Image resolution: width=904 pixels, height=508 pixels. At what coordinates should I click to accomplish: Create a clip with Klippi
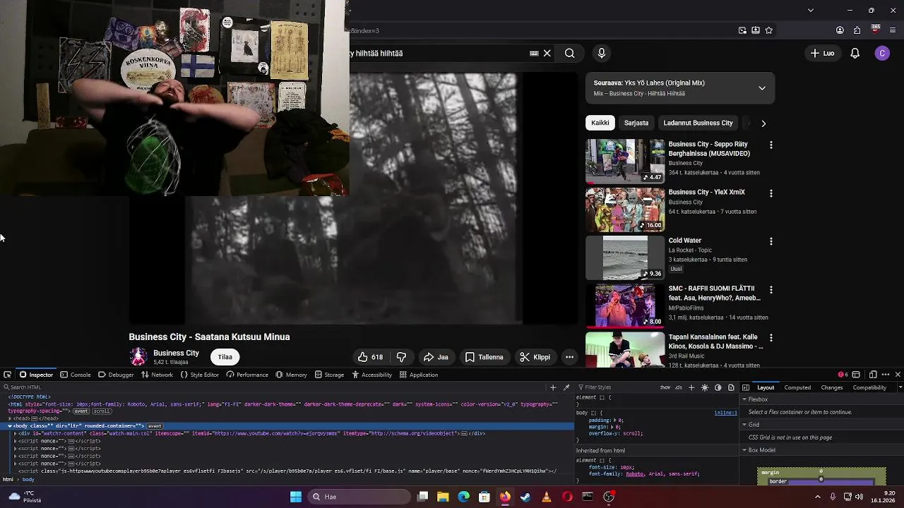535,357
